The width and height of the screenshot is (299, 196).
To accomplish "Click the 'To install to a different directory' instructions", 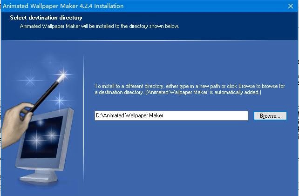I will [190, 89].
